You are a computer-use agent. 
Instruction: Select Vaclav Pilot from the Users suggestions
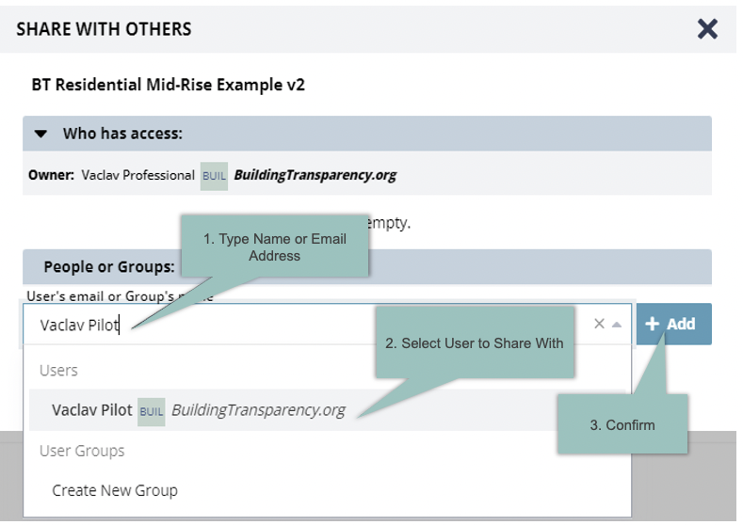[x=92, y=410]
